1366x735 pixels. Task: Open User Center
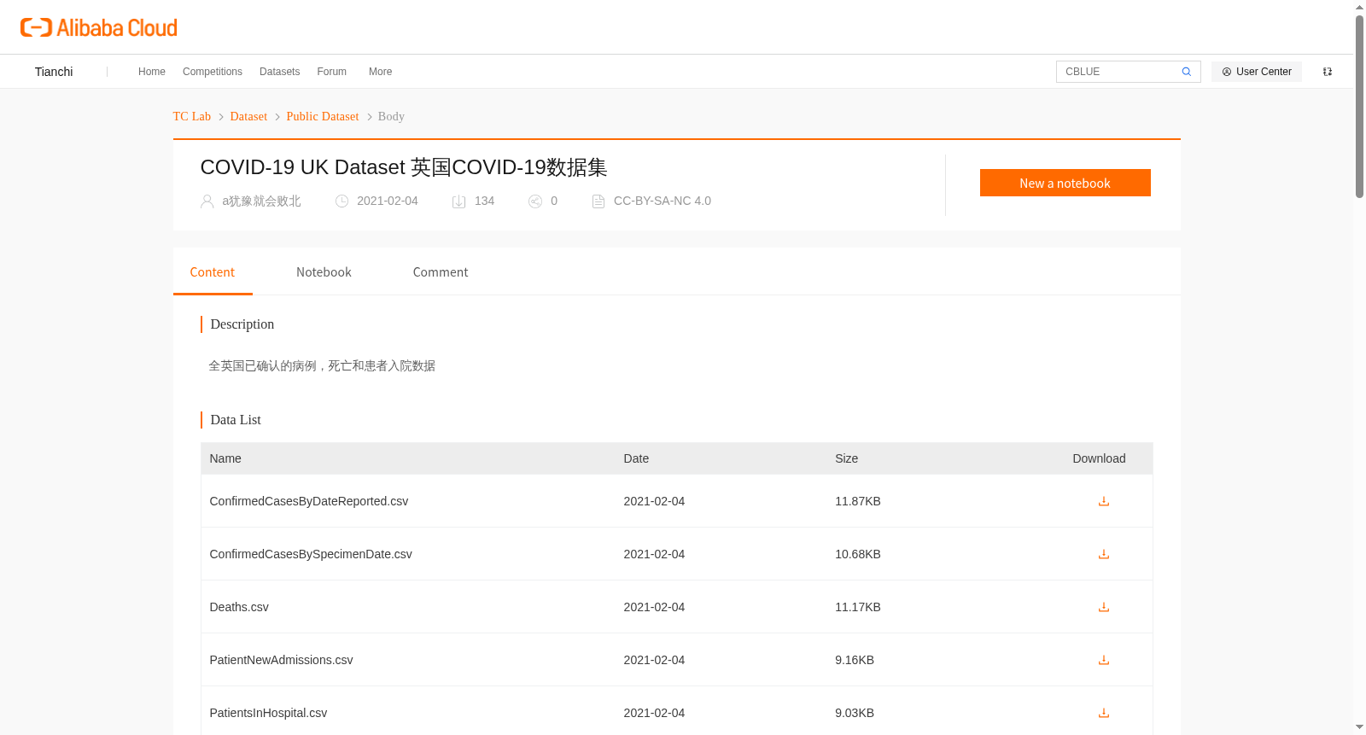pos(1257,72)
